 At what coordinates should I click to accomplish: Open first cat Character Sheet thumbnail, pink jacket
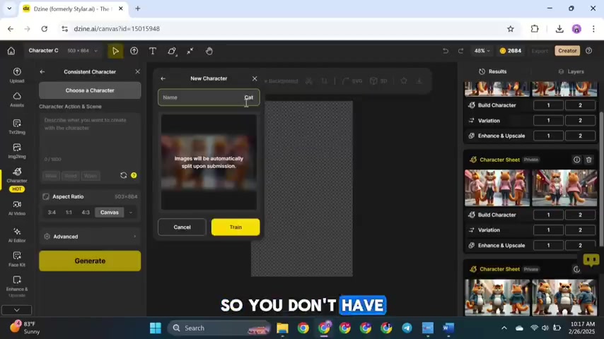[497, 188]
